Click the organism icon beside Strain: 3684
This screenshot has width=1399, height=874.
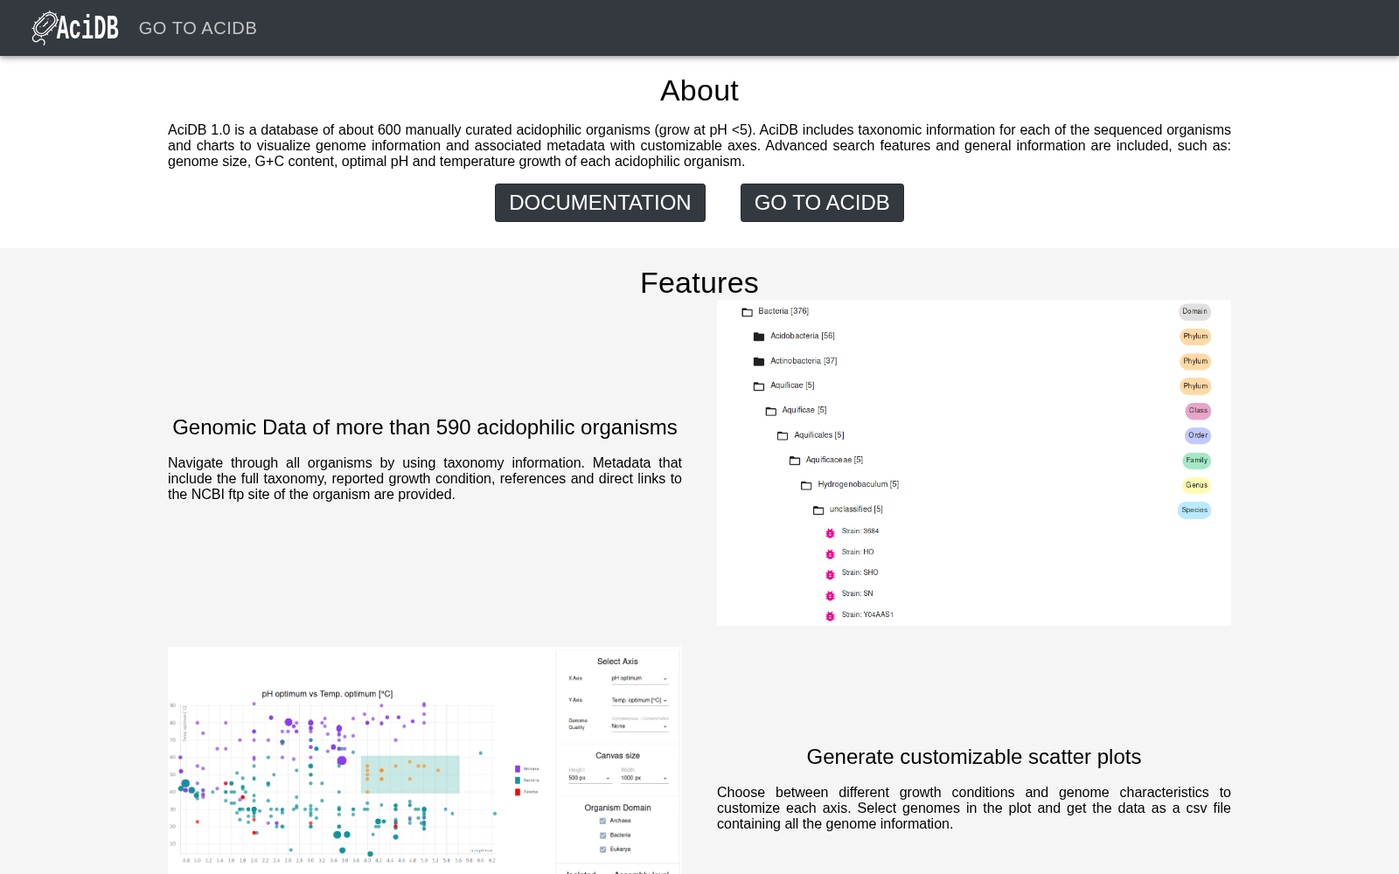(830, 533)
